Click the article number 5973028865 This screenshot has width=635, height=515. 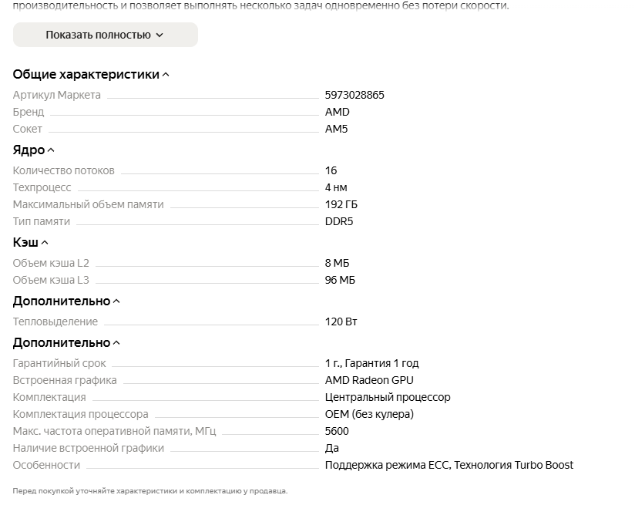tap(354, 95)
